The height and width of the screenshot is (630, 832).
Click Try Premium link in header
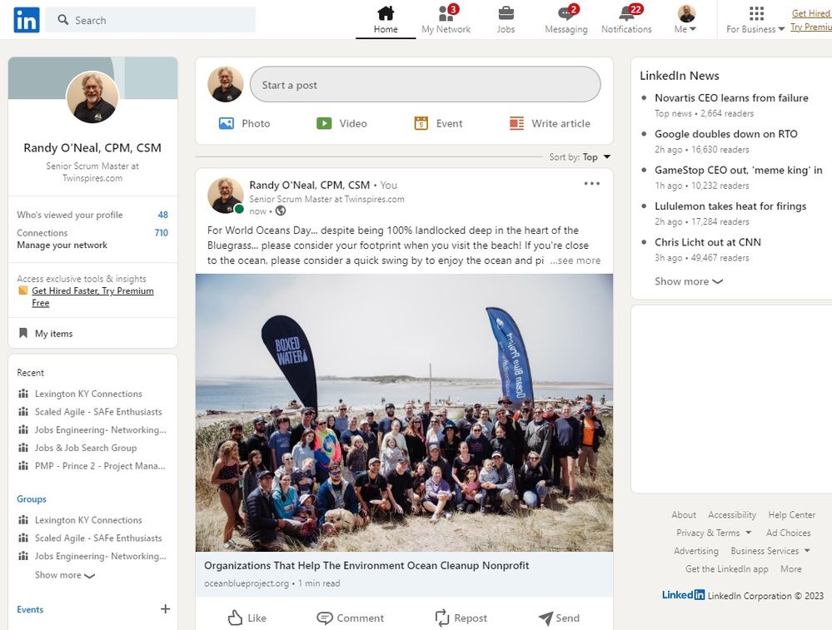pyautogui.click(x=811, y=27)
